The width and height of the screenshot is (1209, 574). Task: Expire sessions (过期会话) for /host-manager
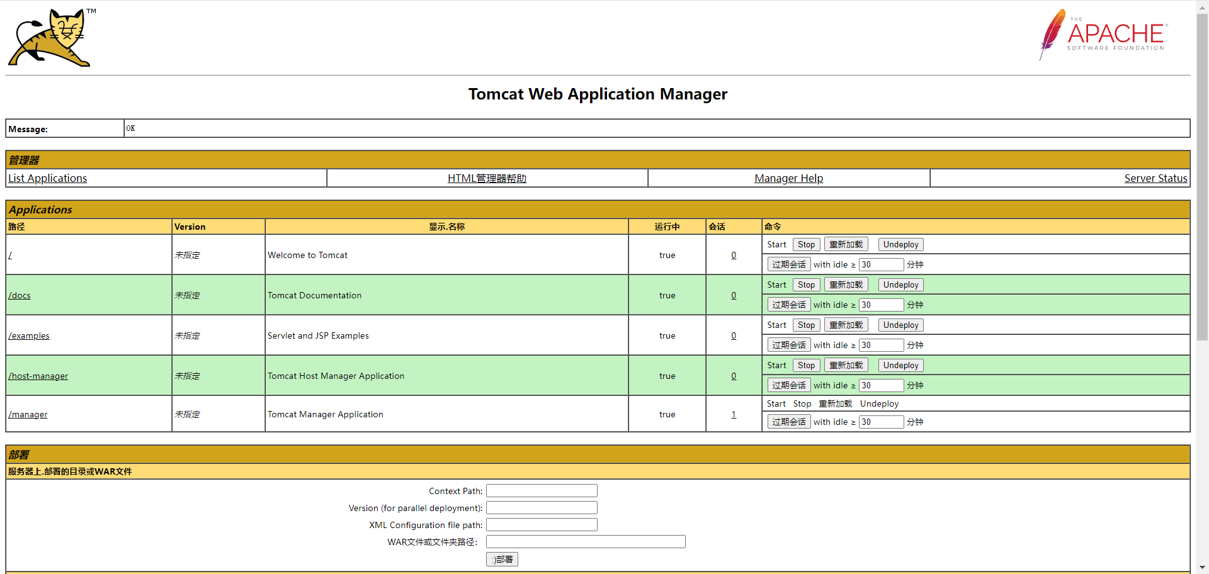(789, 385)
